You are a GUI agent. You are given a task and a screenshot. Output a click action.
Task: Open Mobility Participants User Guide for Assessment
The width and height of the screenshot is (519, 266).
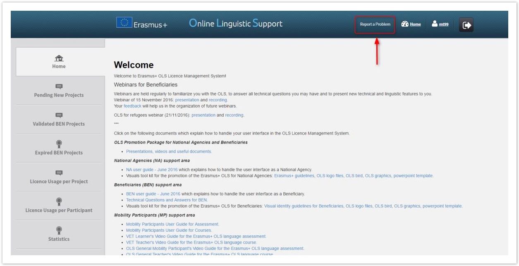[172, 224]
